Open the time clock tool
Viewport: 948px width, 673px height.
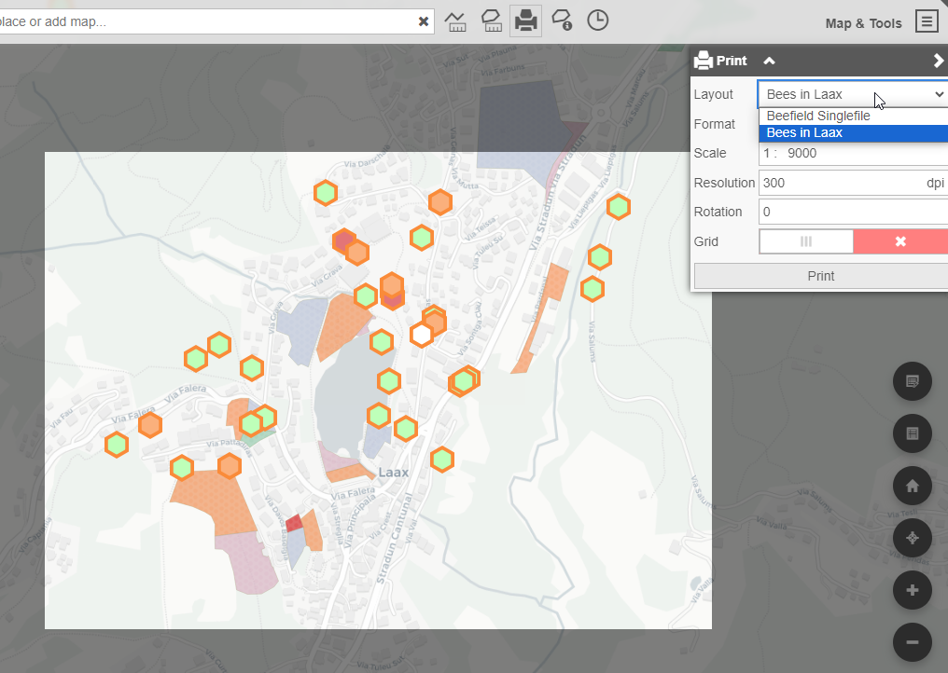597,21
